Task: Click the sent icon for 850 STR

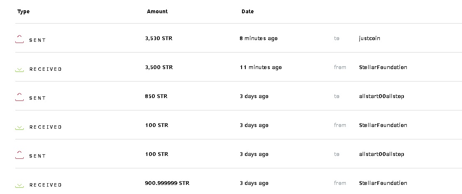Action: tap(20, 97)
